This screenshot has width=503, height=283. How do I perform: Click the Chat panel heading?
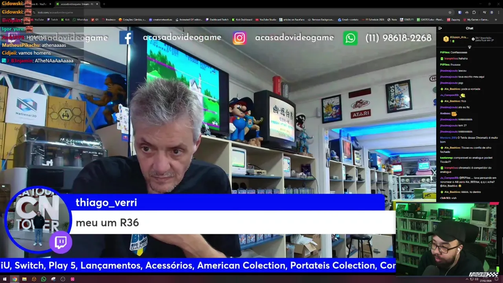470,28
